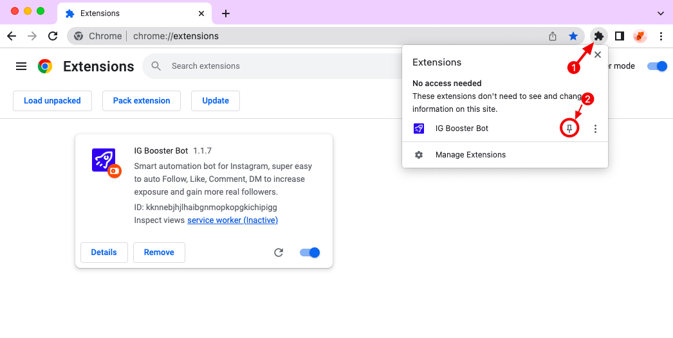Click the Load unpacked button
Viewport: 673px width, 338px height.
(x=52, y=101)
